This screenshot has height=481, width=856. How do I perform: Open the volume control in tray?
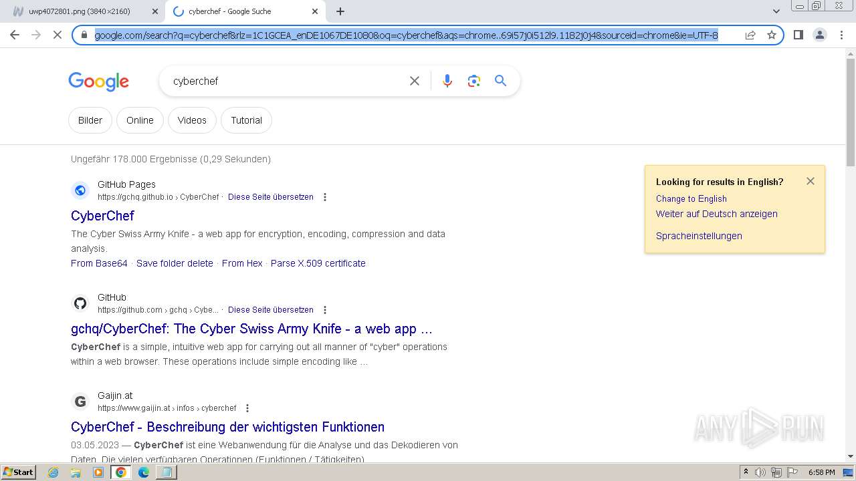pyautogui.click(x=761, y=472)
